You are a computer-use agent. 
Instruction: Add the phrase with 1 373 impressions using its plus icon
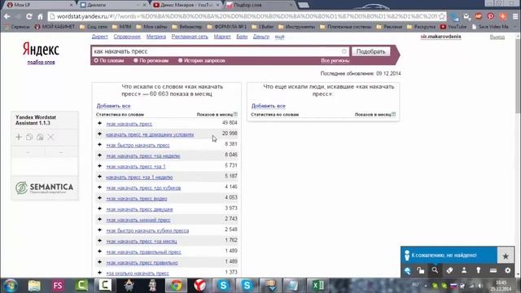pyautogui.click(x=99, y=273)
